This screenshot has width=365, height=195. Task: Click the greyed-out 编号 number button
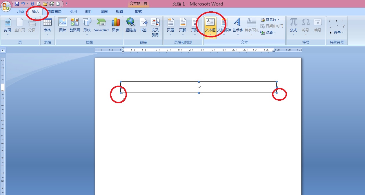(x=318, y=25)
